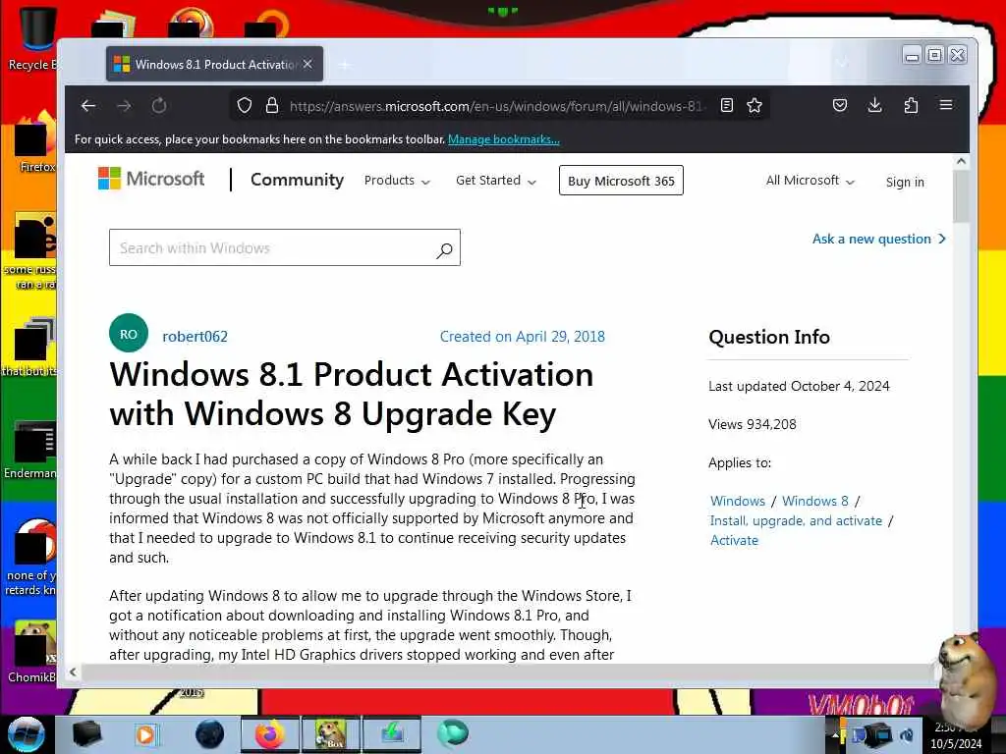Click the RO user avatar
Viewport: 1006px width, 754px height.
click(129, 333)
